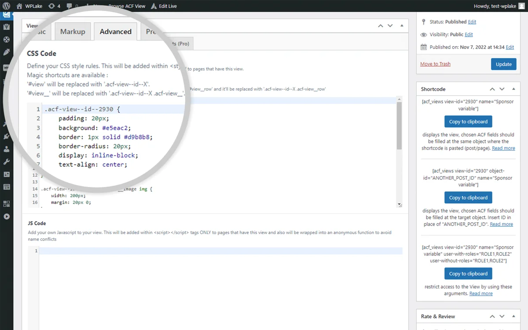Click the Update button
Viewport: 528px width, 330px height.
pos(504,64)
